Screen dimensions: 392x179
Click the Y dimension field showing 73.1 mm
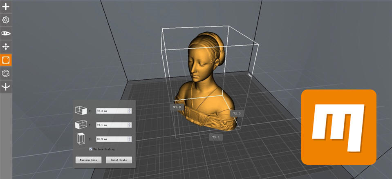(x=112, y=125)
